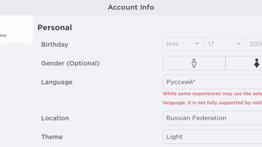Click the Gender (Optional) label
This screenshot has width=262, height=147.
coord(70,63)
